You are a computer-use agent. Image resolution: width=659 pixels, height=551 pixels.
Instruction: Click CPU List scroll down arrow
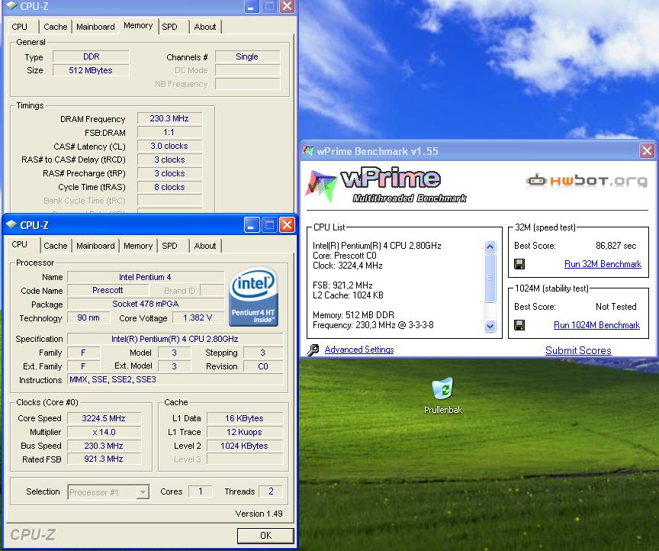(490, 326)
